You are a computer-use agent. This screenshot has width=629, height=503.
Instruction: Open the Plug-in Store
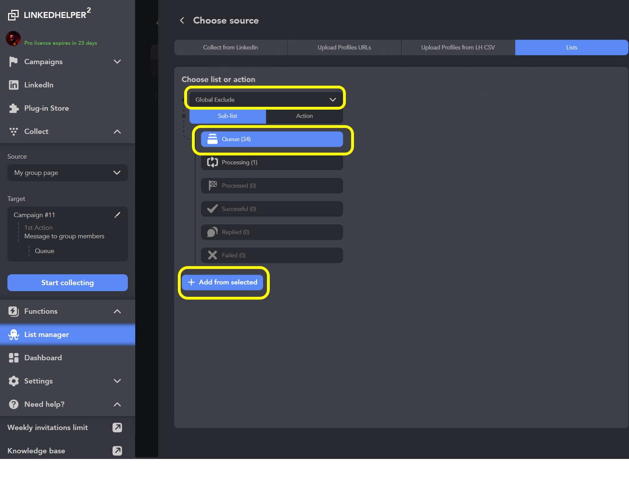click(13, 108)
